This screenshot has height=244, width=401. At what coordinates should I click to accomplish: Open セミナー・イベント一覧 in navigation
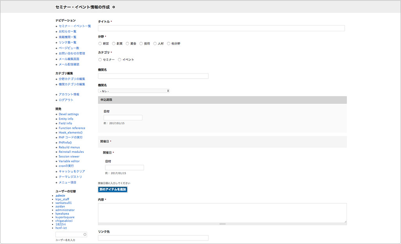[x=74, y=26]
